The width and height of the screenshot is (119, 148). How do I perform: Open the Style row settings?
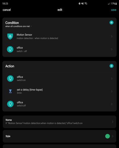click(x=59, y=136)
